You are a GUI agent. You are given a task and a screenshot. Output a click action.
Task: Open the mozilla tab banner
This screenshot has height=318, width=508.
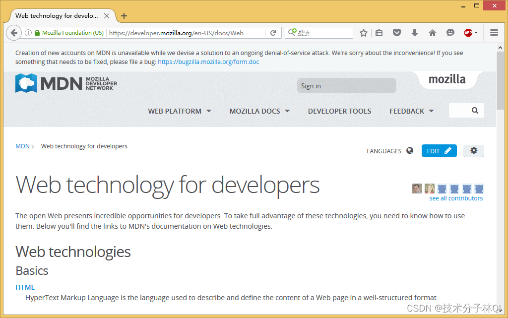click(447, 79)
